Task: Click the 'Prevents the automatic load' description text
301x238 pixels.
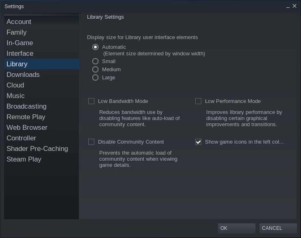Action: (138, 159)
